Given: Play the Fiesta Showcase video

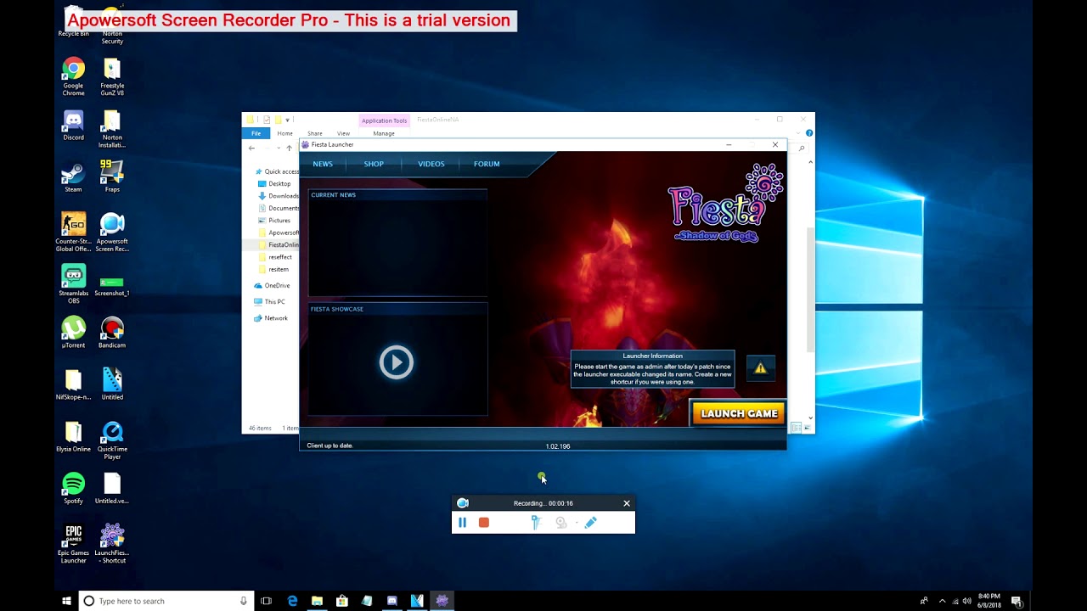Looking at the screenshot, I should click(396, 362).
